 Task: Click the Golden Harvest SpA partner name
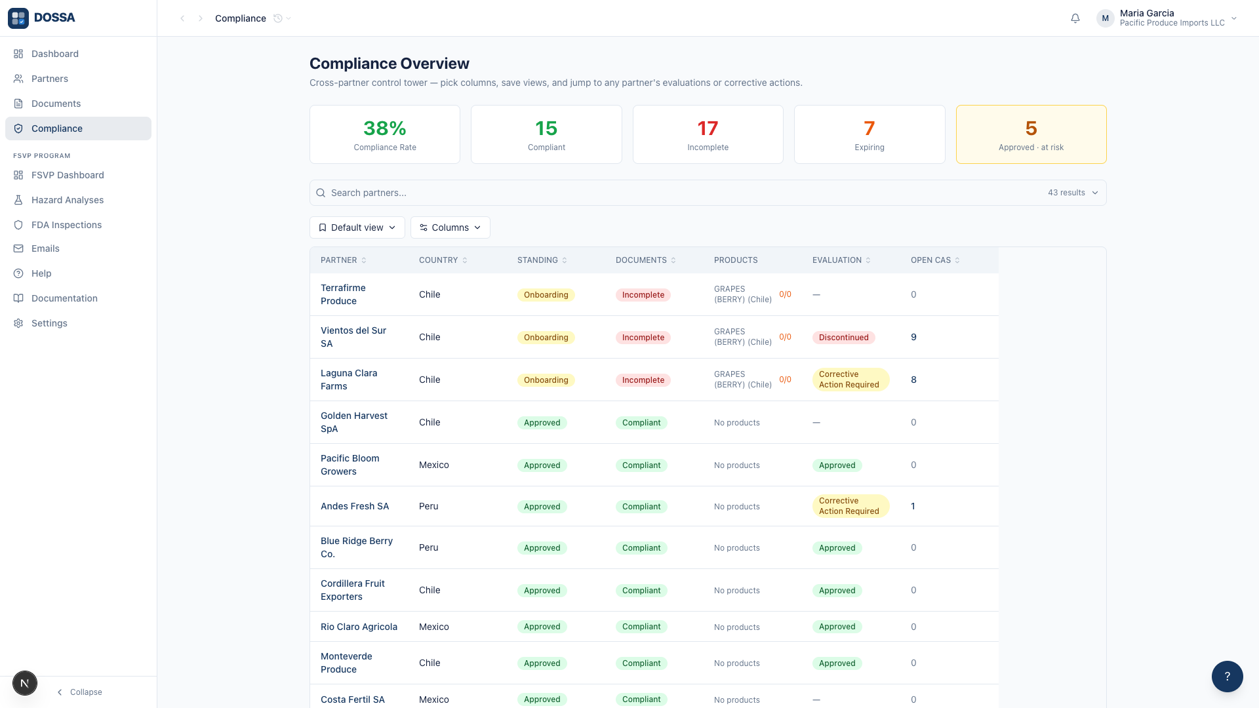tap(354, 422)
